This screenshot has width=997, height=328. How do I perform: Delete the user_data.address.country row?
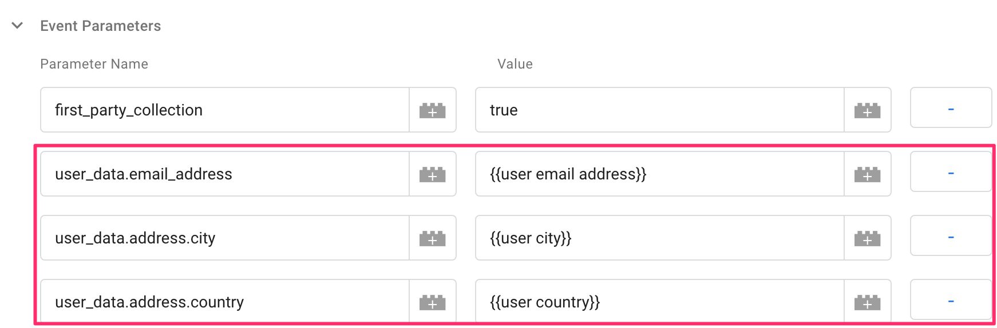tap(951, 299)
